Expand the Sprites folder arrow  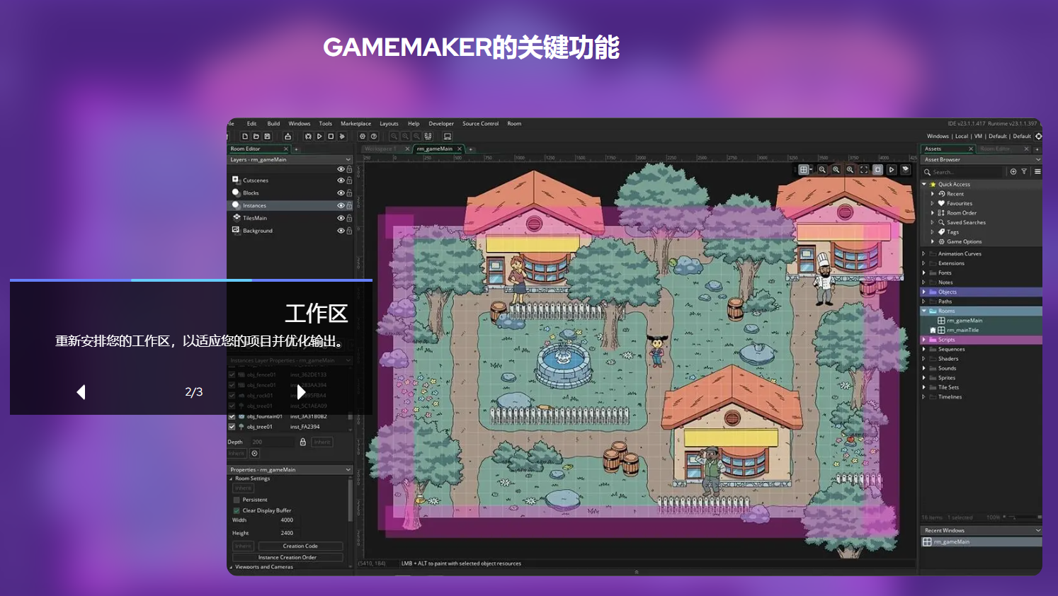pos(924,378)
